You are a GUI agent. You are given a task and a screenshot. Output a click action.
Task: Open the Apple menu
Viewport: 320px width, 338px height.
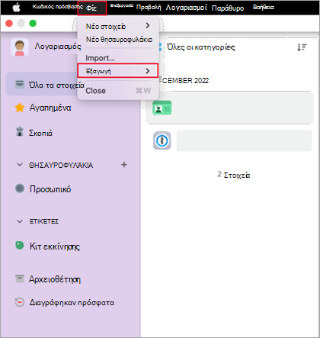[x=17, y=8]
